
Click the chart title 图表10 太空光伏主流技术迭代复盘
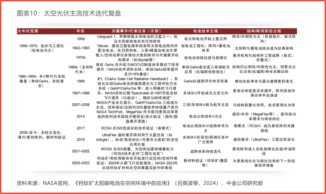pyautogui.click(x=69, y=13)
